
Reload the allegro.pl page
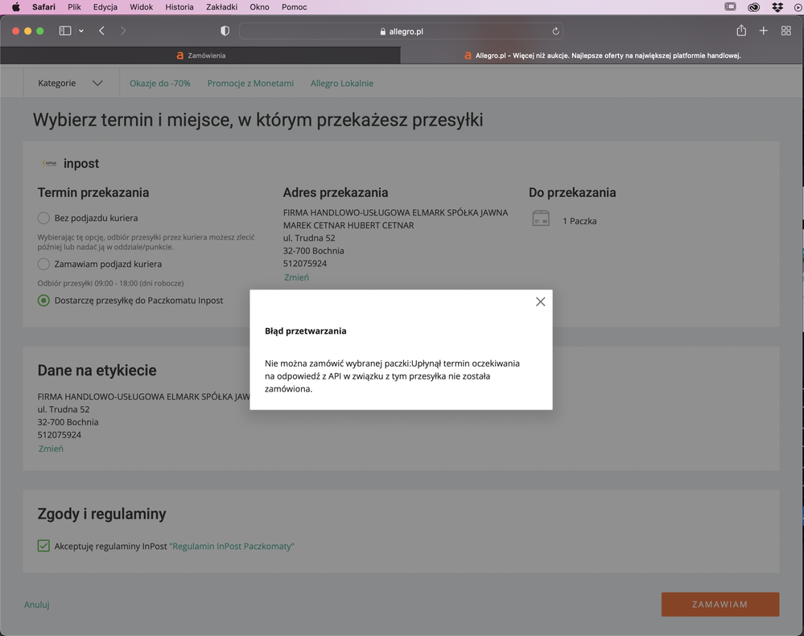(x=555, y=31)
